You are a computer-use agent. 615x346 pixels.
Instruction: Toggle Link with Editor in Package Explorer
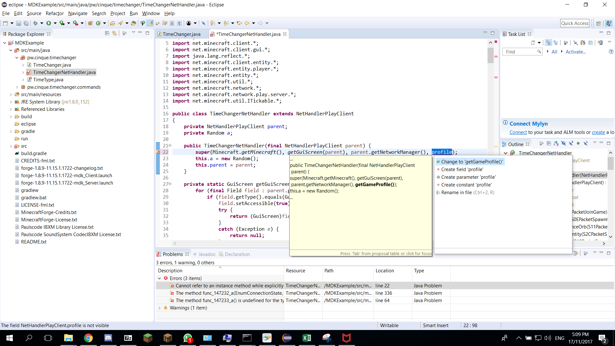114,33
